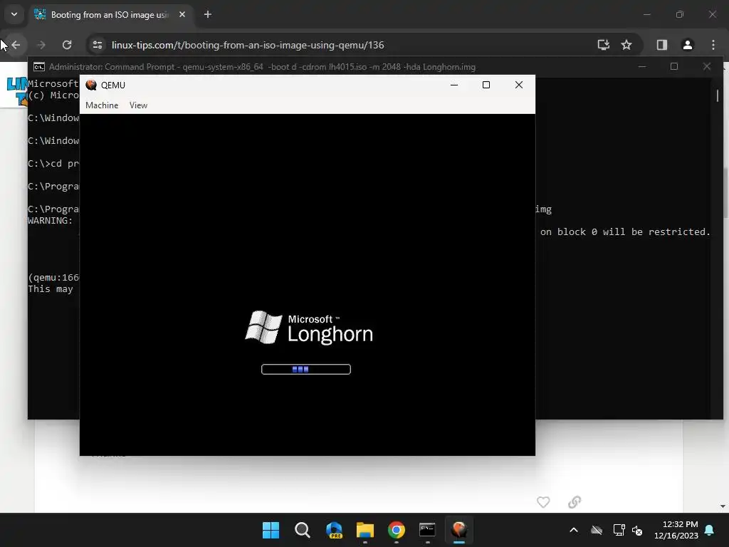The image size is (729, 547).
Task: Reload the linux-tips page
Action: (x=67, y=45)
